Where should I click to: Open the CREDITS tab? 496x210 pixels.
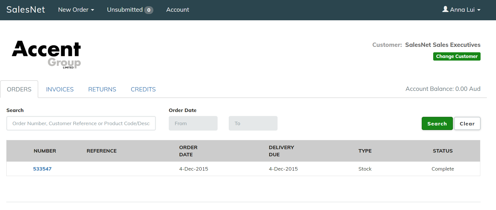click(143, 89)
